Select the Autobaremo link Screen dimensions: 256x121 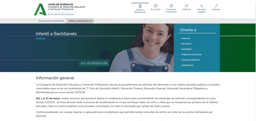pyautogui.click(x=187, y=65)
